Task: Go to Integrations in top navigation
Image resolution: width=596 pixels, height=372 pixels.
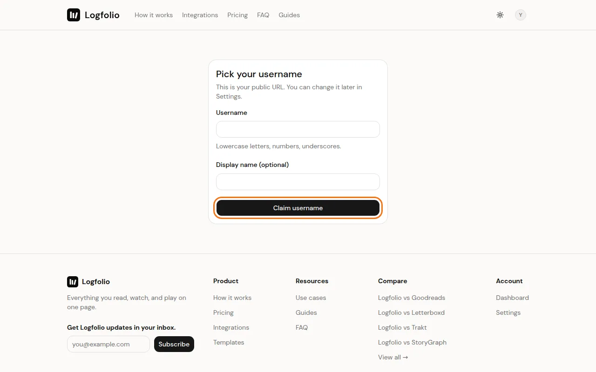Action: pyautogui.click(x=200, y=15)
